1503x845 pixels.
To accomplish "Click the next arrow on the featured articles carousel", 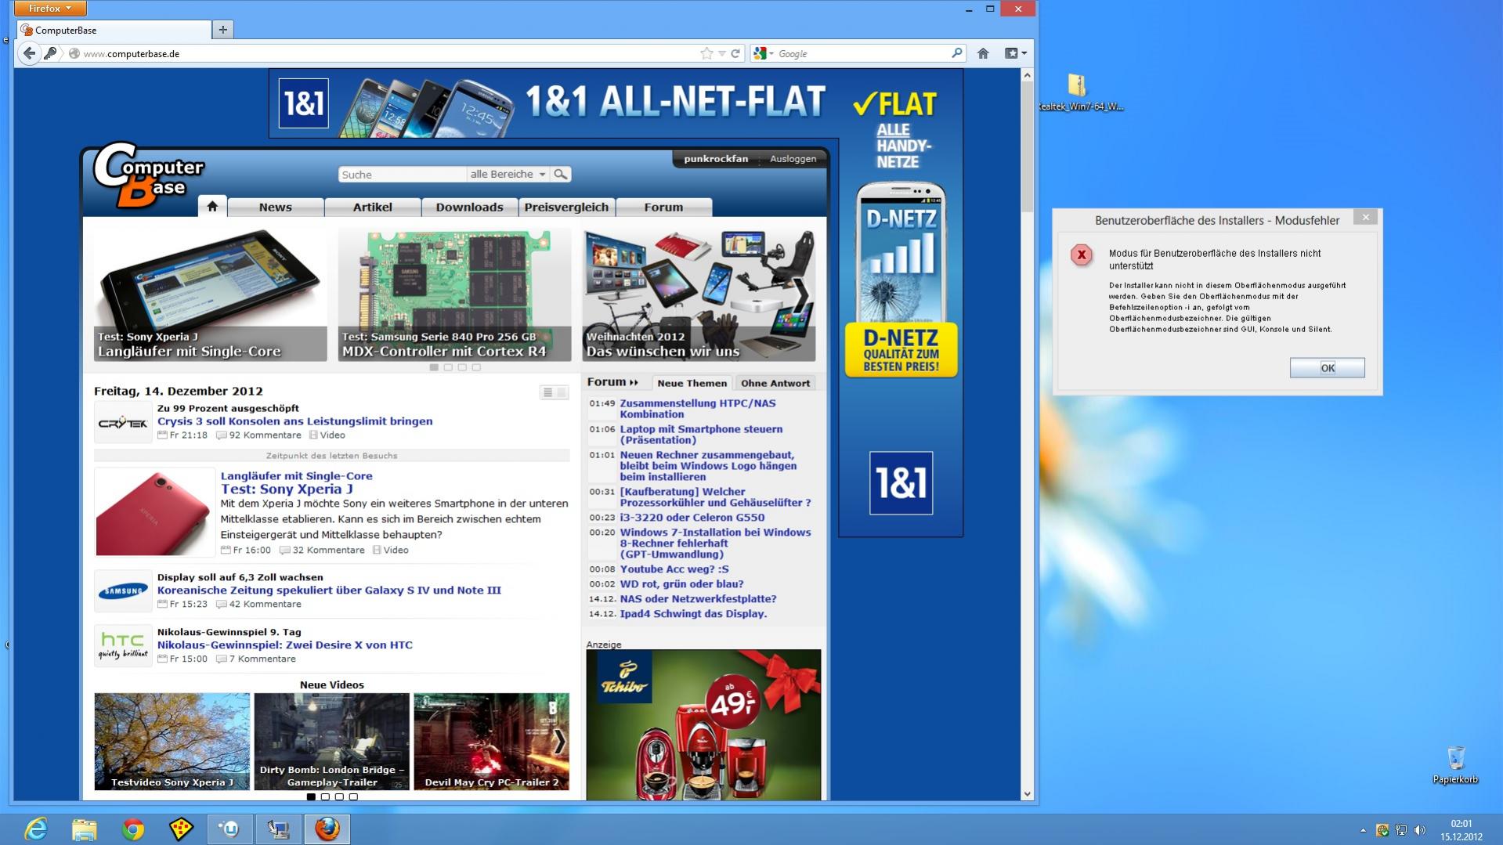I will coord(801,294).
